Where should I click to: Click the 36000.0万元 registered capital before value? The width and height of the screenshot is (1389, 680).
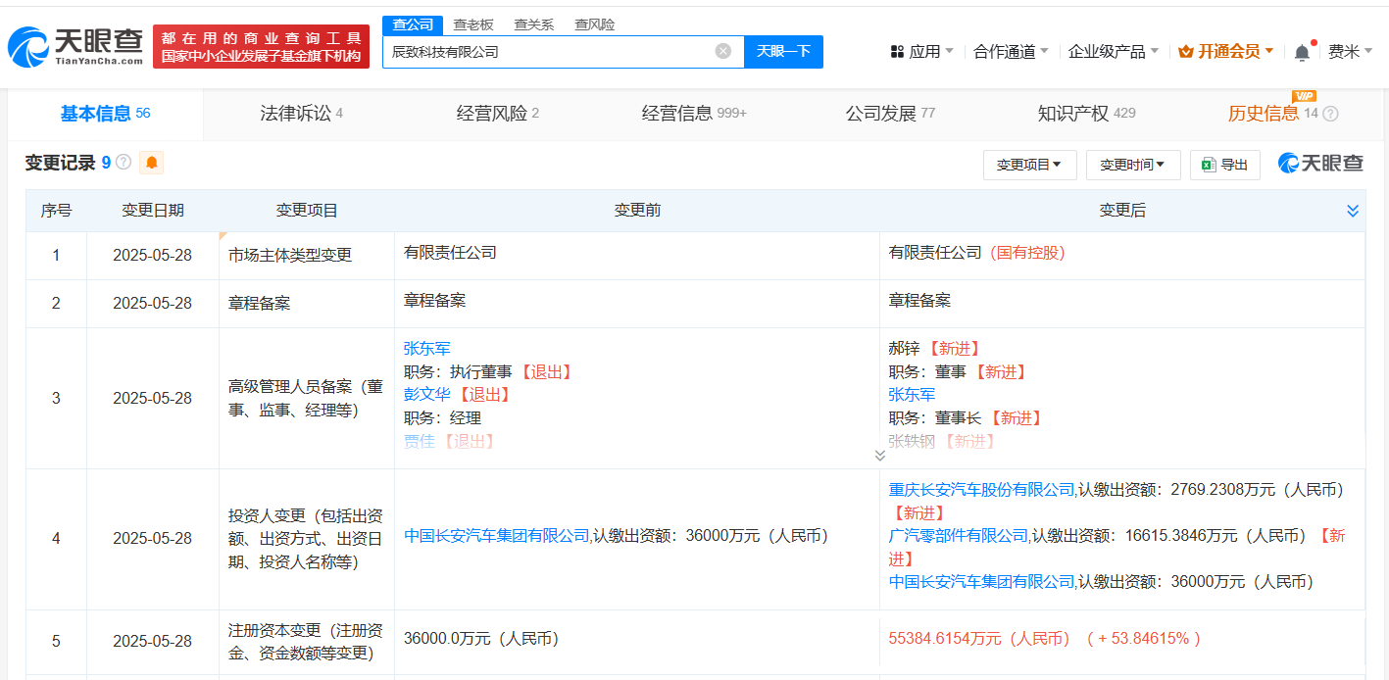(481, 638)
